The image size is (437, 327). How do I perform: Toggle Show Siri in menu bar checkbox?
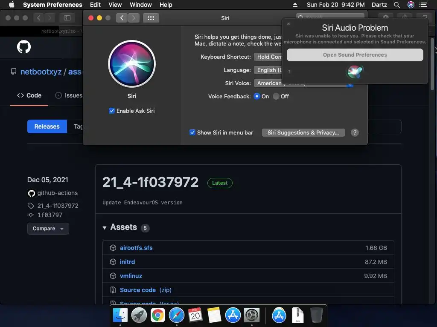click(192, 132)
